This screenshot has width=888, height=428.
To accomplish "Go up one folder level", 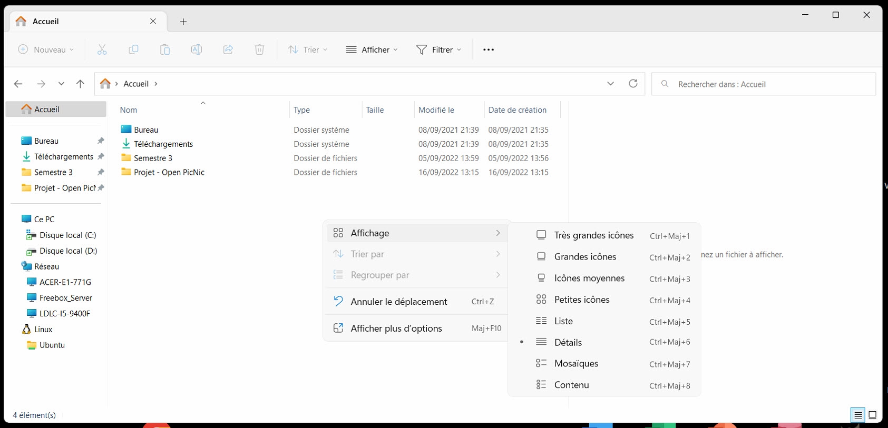I will (x=80, y=84).
